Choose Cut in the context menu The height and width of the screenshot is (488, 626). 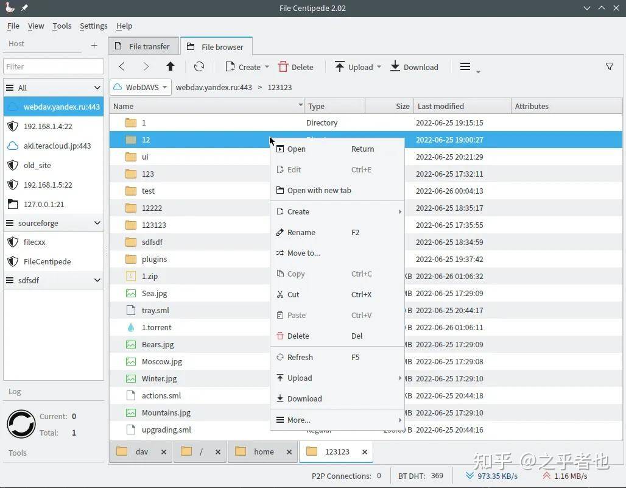[337, 294]
